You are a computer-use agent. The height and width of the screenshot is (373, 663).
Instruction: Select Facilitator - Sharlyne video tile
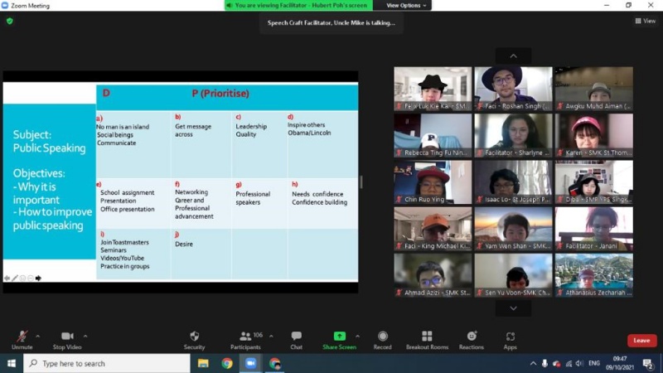[x=513, y=135]
